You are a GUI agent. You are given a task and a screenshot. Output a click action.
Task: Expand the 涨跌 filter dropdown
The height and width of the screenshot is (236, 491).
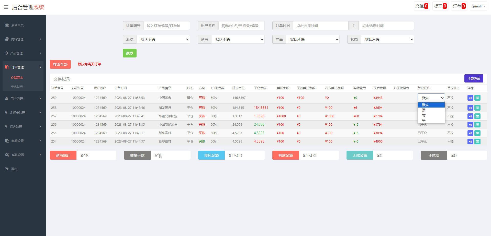[163, 39]
